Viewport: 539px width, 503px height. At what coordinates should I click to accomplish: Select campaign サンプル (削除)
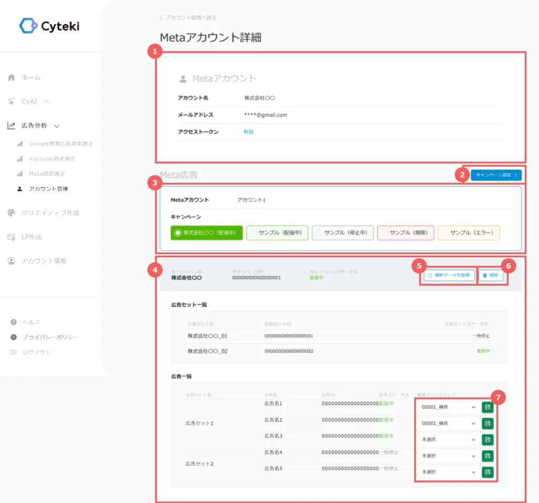pos(406,233)
